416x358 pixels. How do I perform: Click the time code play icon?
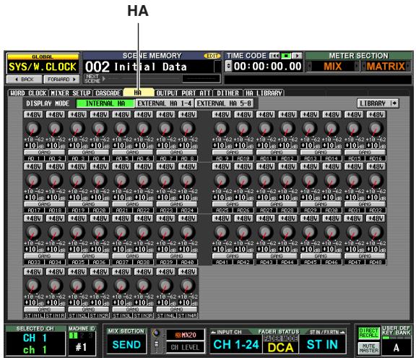(297, 56)
